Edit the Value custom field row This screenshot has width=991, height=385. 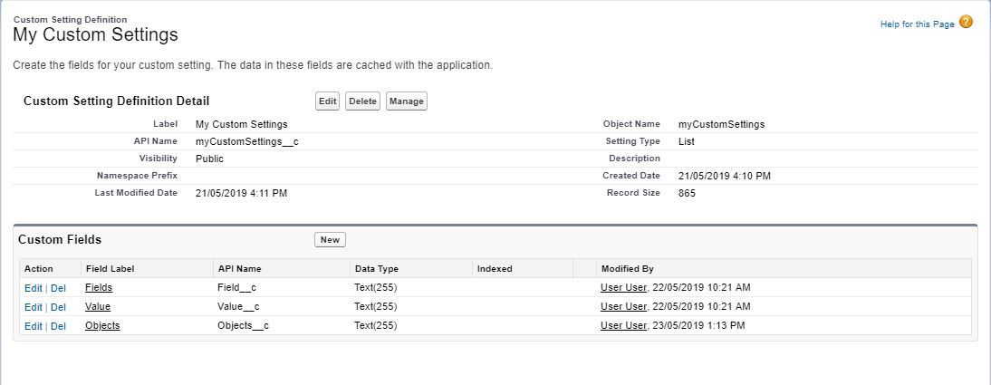coord(33,307)
